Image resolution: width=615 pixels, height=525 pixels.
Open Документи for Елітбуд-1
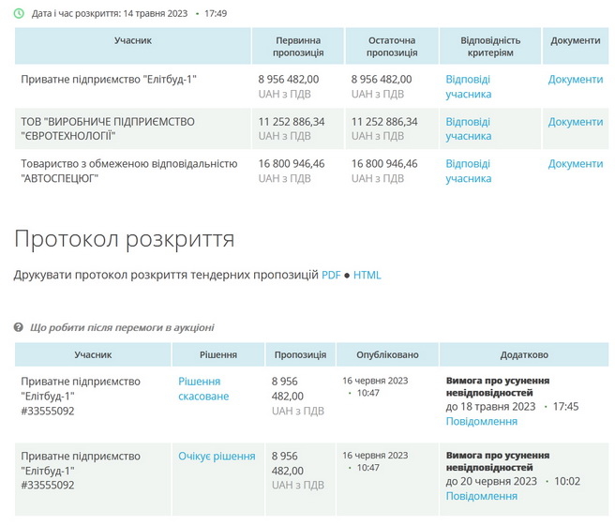click(x=575, y=80)
